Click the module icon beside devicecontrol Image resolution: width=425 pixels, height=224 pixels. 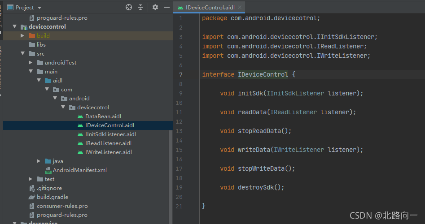click(24, 27)
